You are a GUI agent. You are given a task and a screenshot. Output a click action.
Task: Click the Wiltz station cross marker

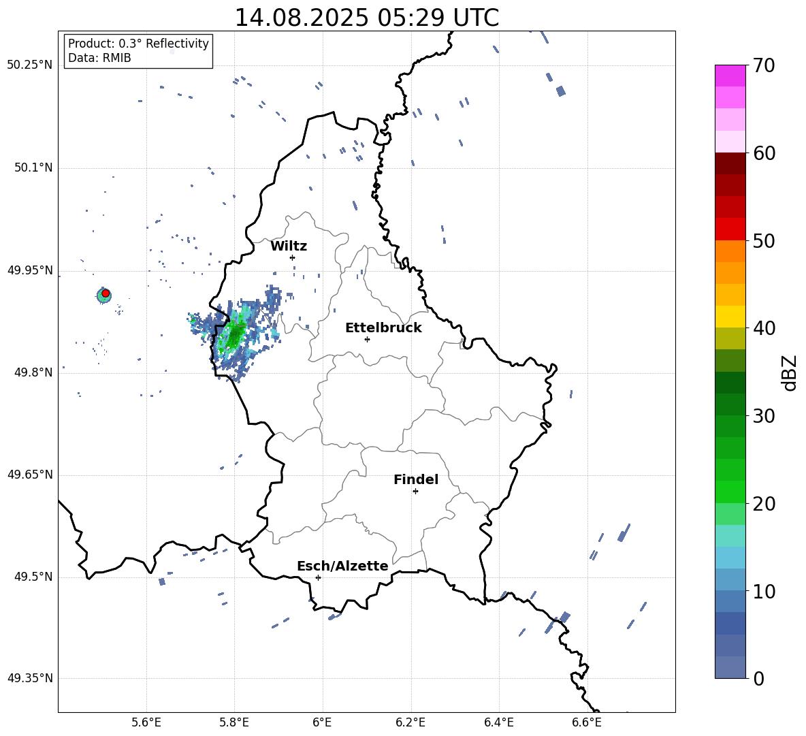(292, 257)
